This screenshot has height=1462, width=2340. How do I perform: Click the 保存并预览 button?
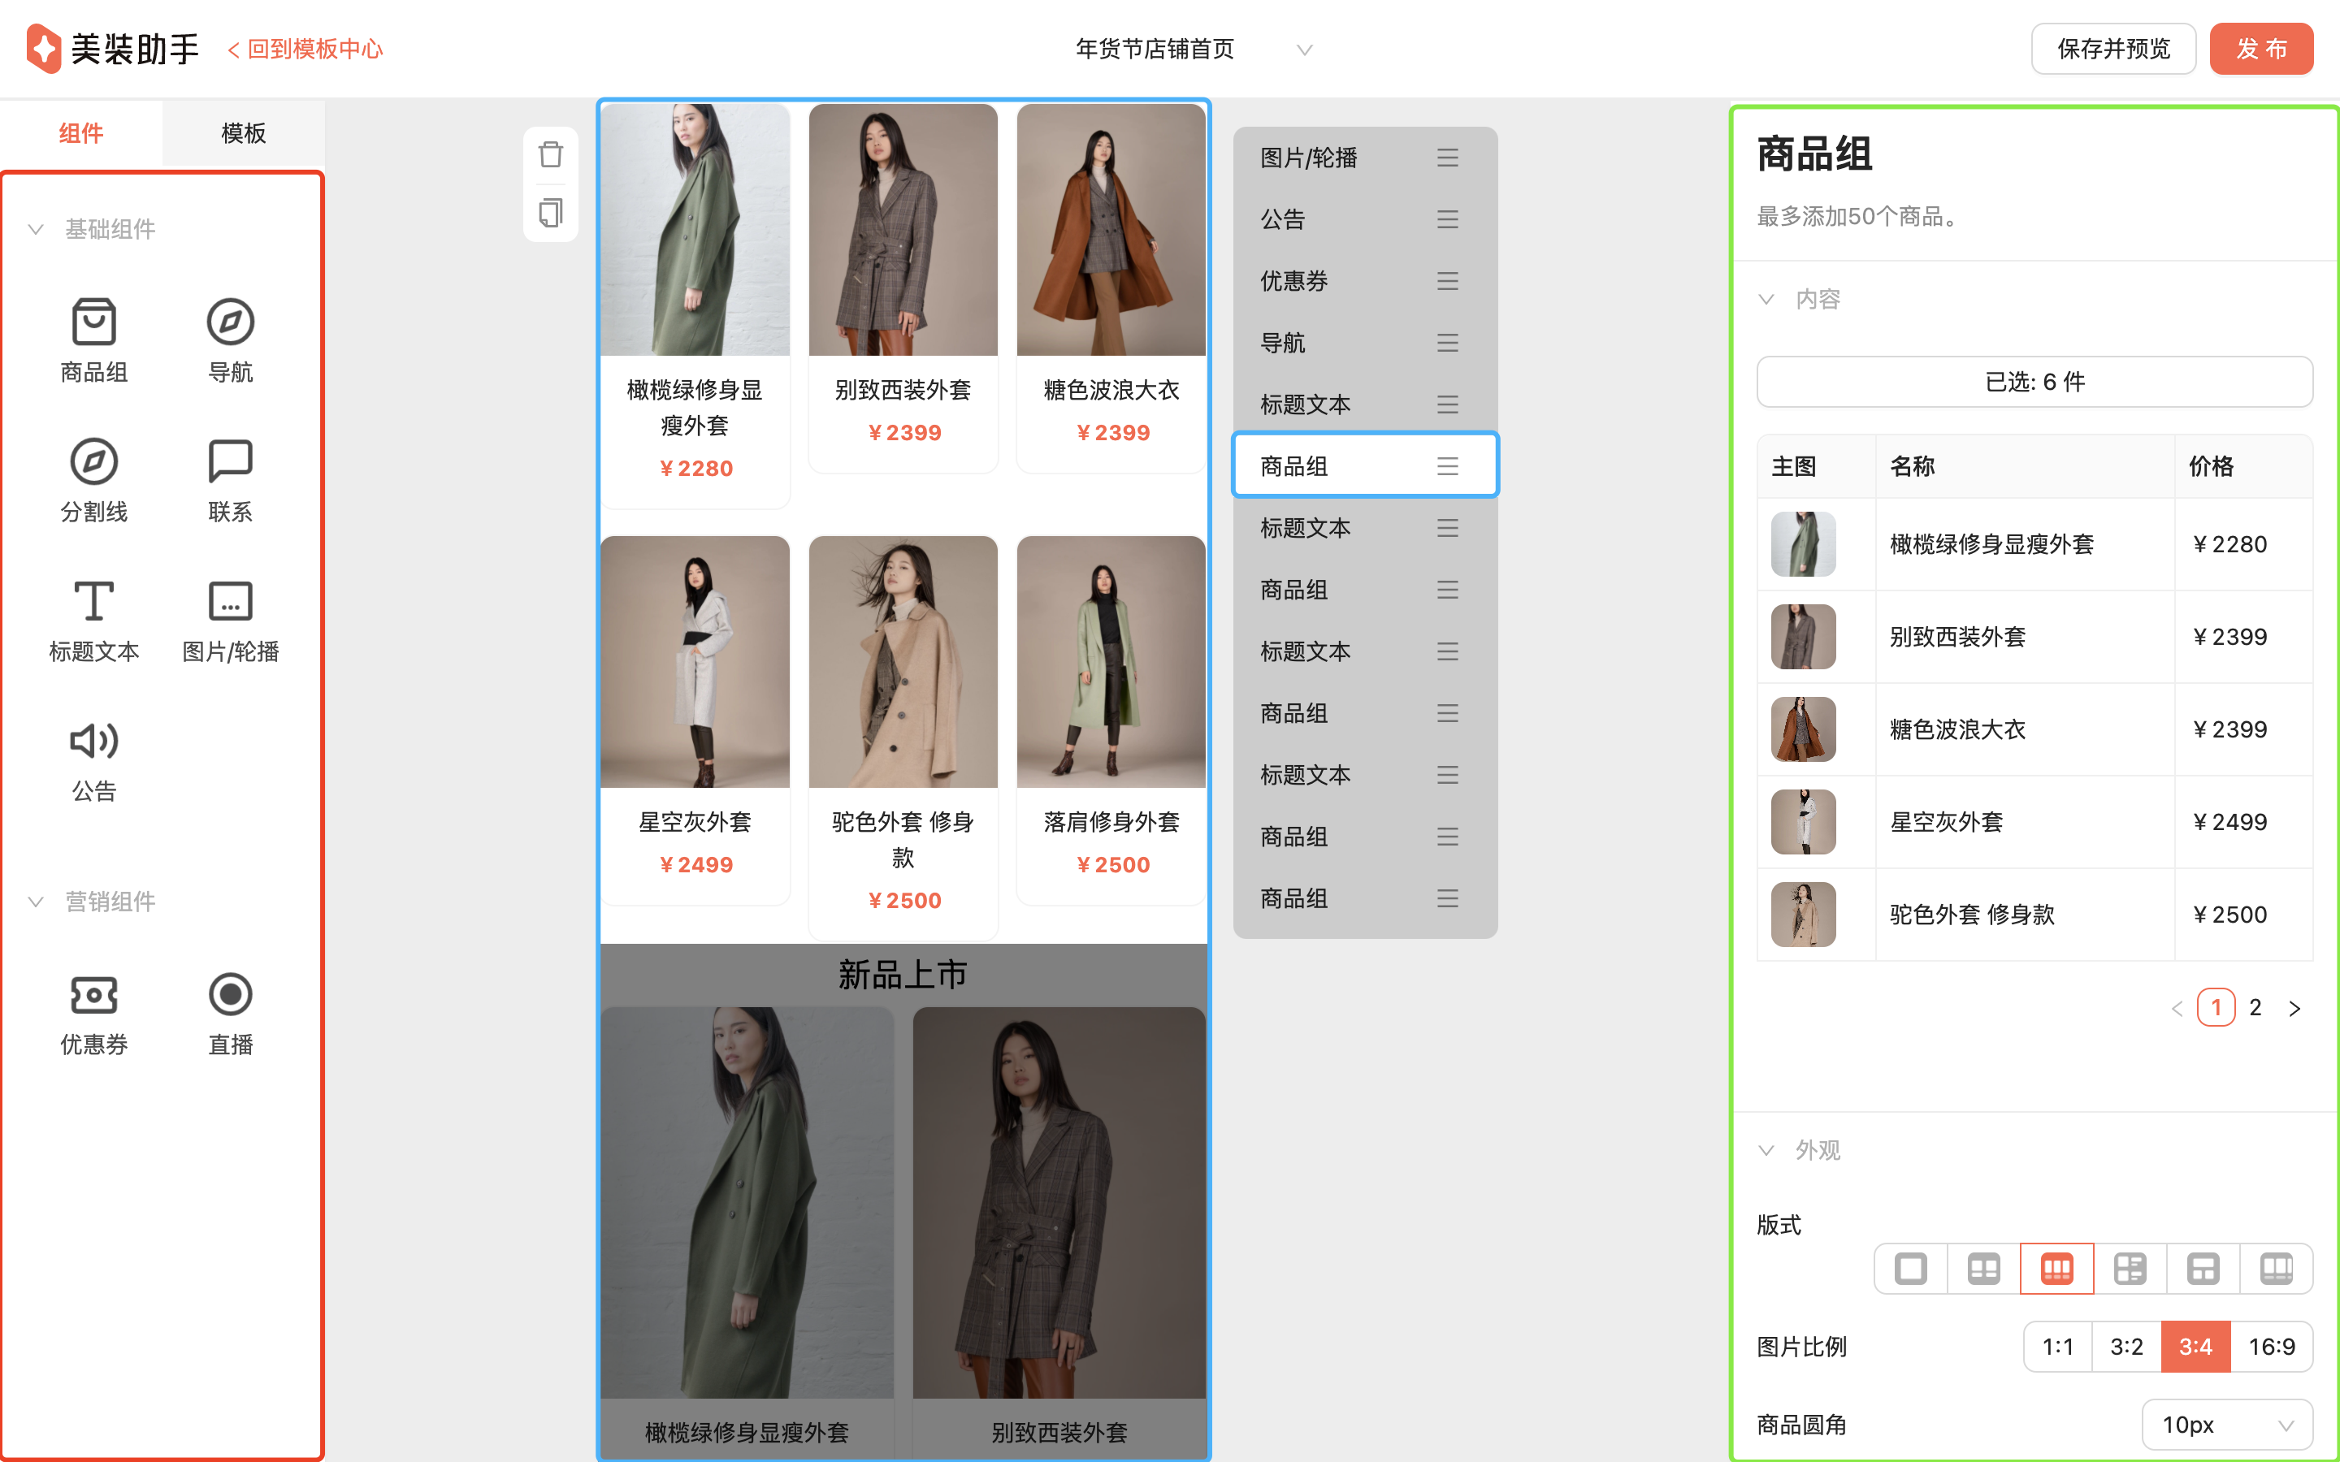click(x=2112, y=50)
